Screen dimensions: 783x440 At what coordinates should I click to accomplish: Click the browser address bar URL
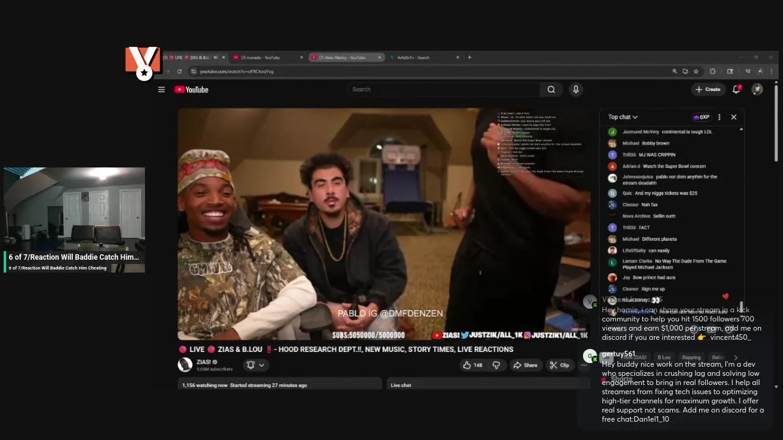(x=237, y=71)
